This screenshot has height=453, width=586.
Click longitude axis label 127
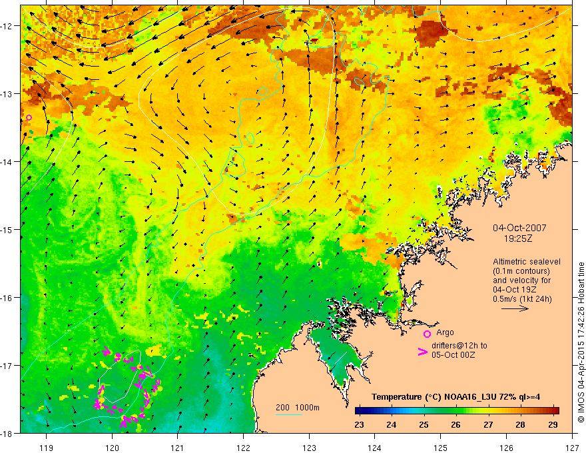point(572,448)
